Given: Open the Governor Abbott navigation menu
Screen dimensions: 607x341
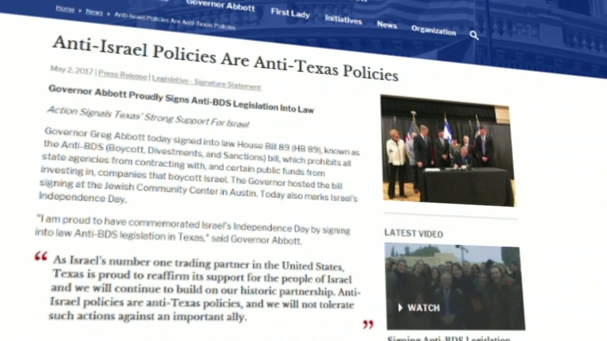Looking at the screenshot, I should [x=220, y=5].
